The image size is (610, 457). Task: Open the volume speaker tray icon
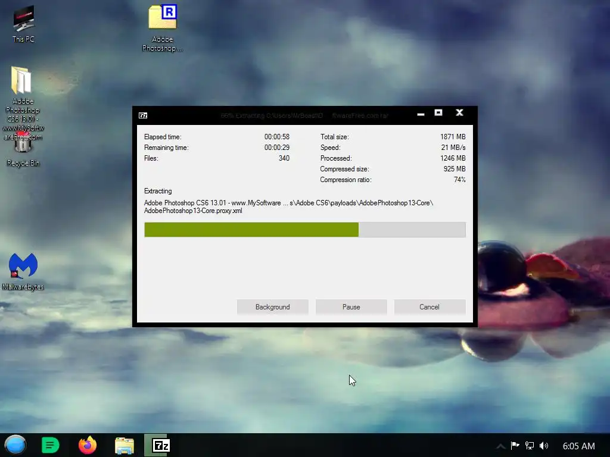pos(544,445)
